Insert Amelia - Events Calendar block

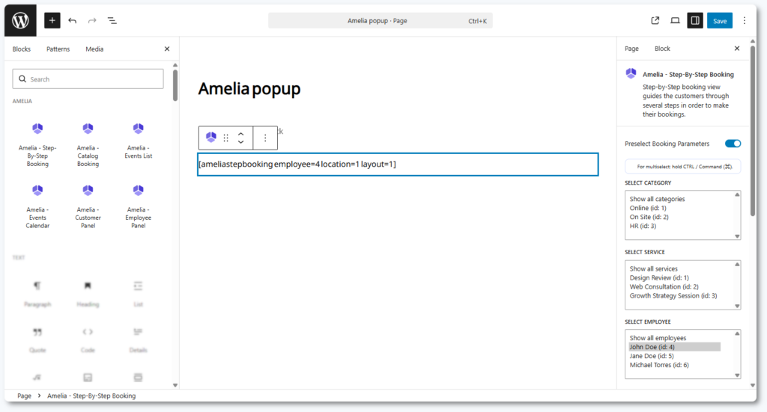[37, 209]
